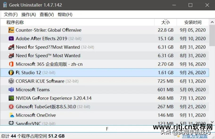Click the vertical scrollbar thumb

coord(212,35)
